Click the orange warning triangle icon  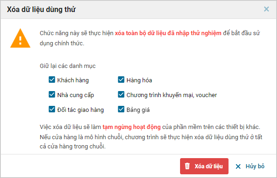(20, 38)
